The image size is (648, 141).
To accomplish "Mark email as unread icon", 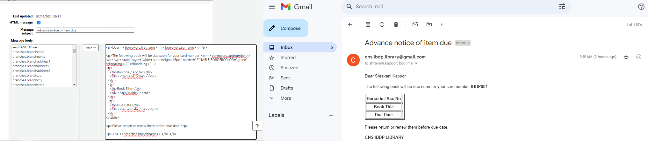I will pyautogui.click(x=415, y=24).
